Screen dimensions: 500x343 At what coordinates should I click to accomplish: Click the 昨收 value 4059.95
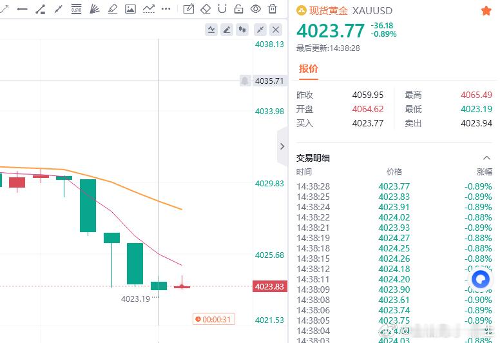point(368,95)
